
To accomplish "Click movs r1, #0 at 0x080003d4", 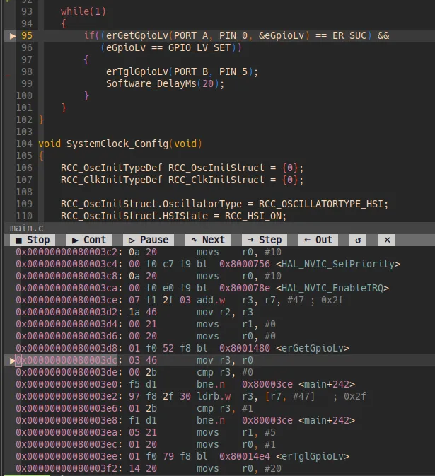I will (236, 324).
